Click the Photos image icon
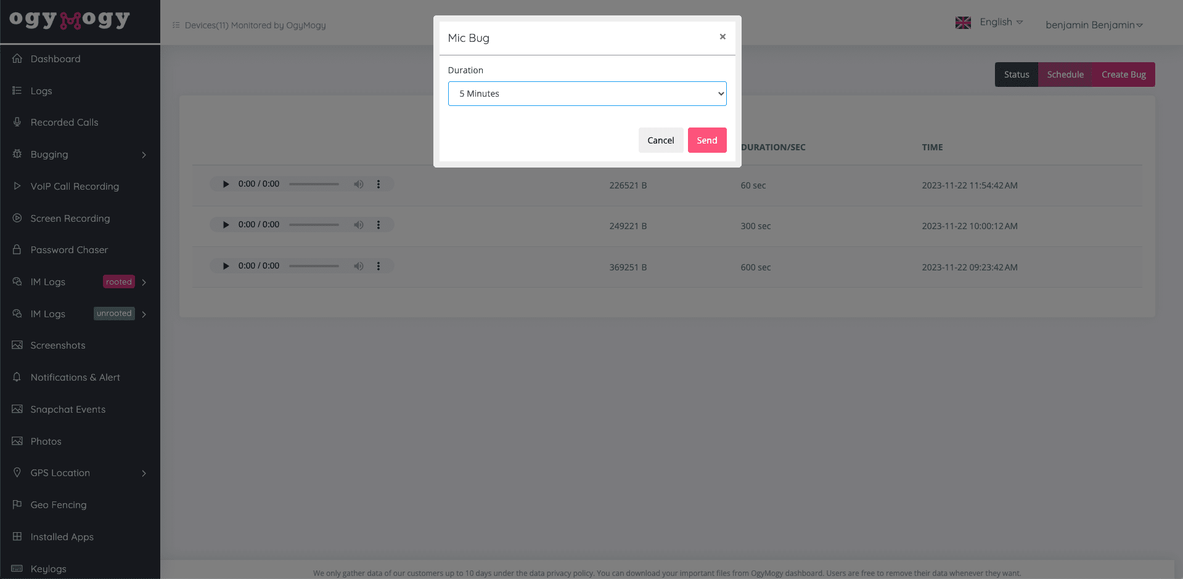Image resolution: width=1183 pixels, height=579 pixels. pyautogui.click(x=17, y=441)
